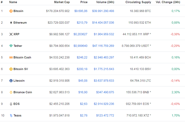The image size is (185, 124).
Task: Open the Binance Coin name link
Action: (x=23, y=92)
